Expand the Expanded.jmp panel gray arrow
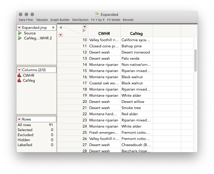The height and width of the screenshot is (174, 214). (53, 28)
